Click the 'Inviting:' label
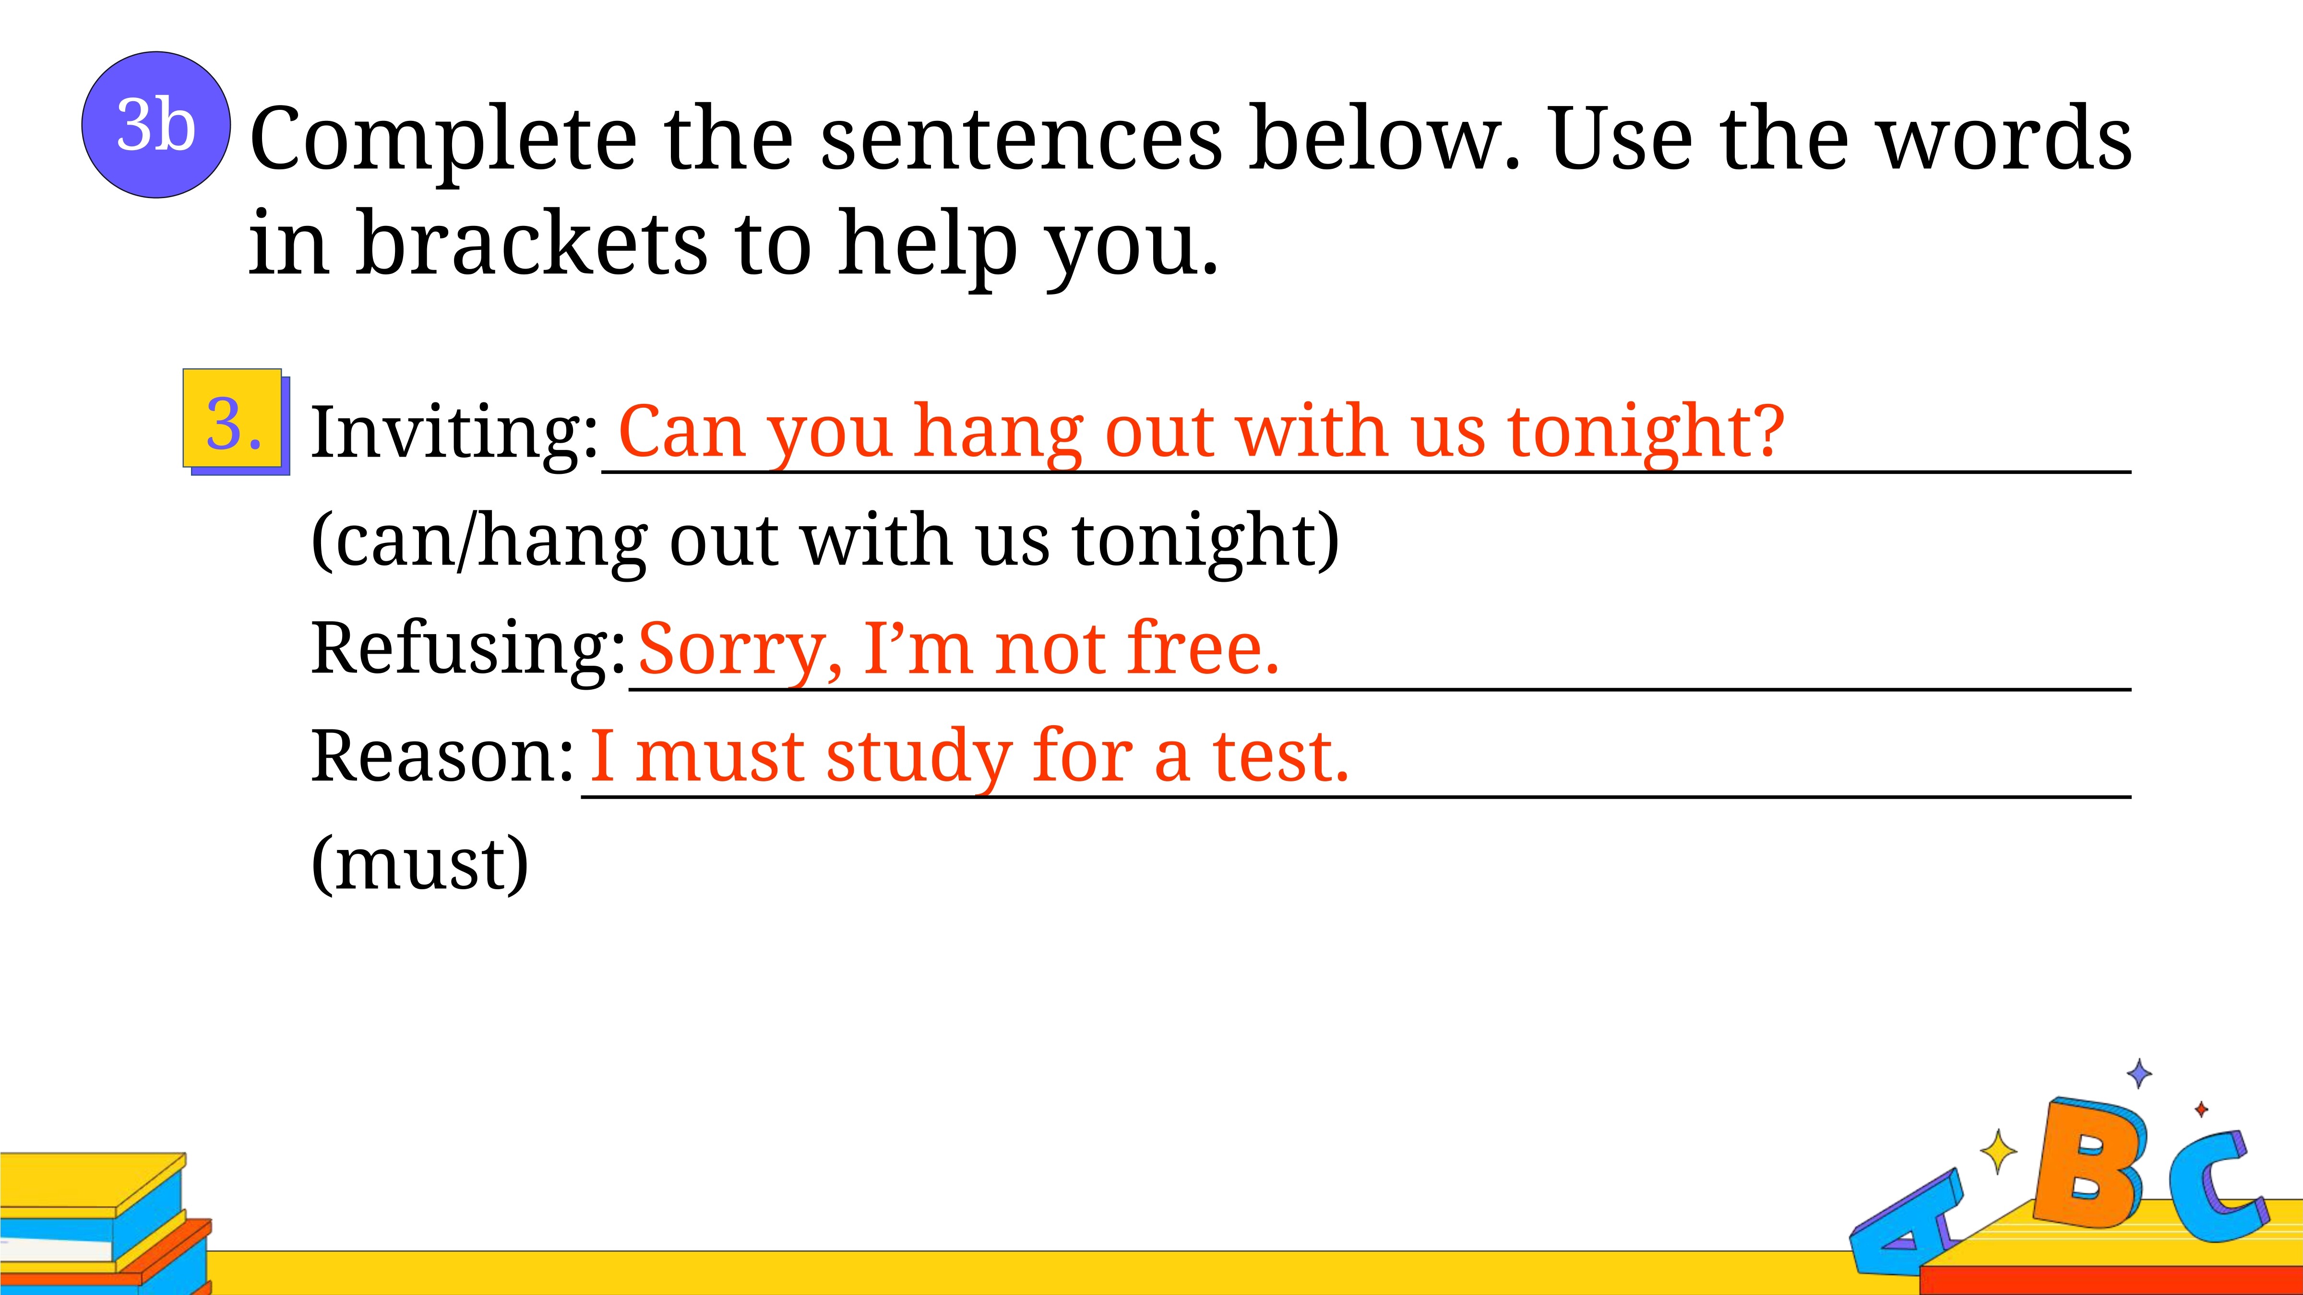The width and height of the screenshot is (2303, 1295). [x=454, y=435]
